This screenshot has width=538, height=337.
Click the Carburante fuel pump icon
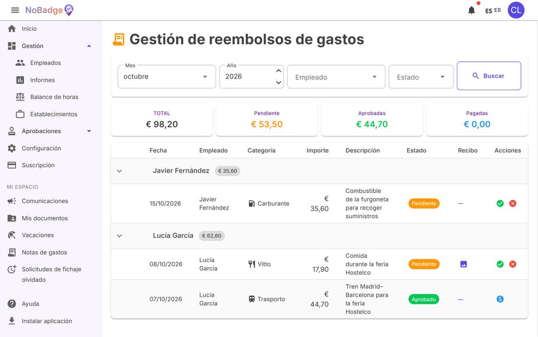251,204
